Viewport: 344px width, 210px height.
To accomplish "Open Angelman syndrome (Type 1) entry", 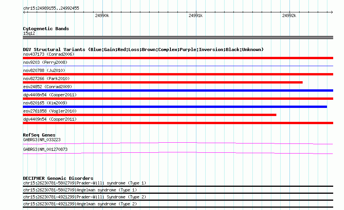I will point(80,190).
